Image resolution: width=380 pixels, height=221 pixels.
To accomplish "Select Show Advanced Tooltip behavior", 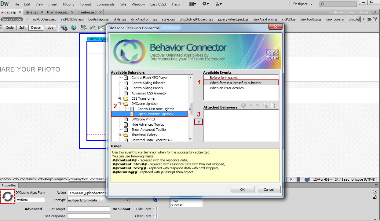I will click(148, 130).
